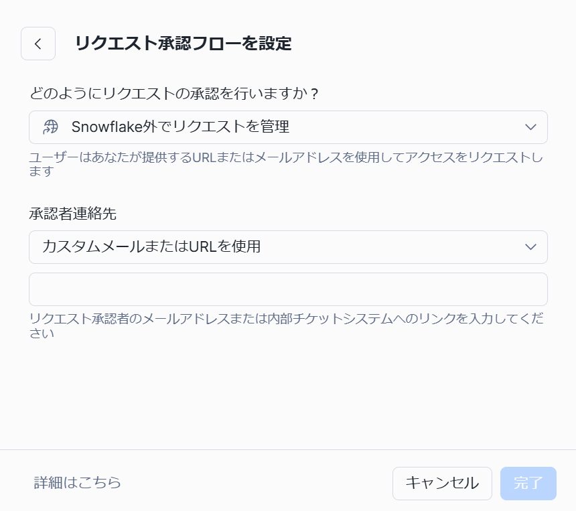The width and height of the screenshot is (576, 511).
Task: Click the リクエスト承認フローを設定 heading
Action: click(x=184, y=44)
